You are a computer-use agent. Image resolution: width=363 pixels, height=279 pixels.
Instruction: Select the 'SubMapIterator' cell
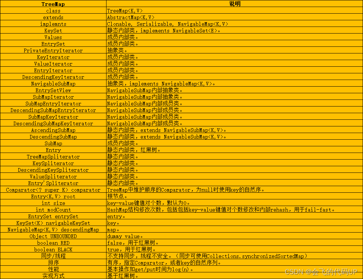click(53, 97)
